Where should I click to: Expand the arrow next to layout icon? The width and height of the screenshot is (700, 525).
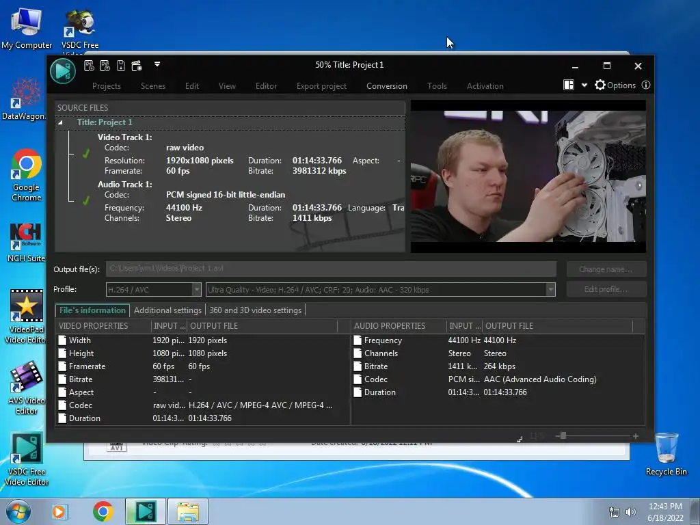click(584, 85)
